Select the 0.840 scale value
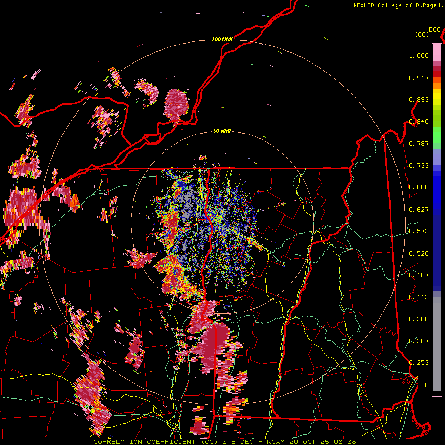Viewport: 445px width, 445px height. click(419, 122)
